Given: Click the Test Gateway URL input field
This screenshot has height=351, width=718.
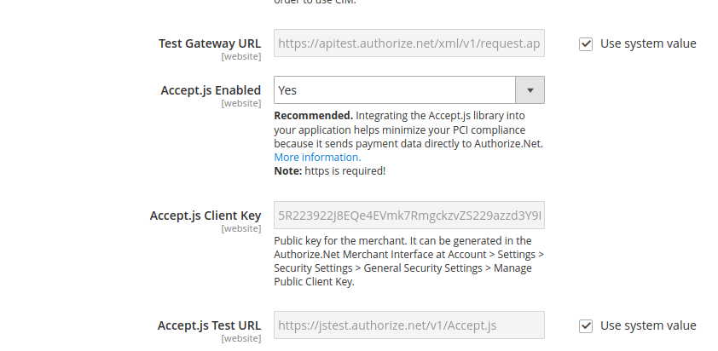Looking at the screenshot, I should click(x=409, y=43).
